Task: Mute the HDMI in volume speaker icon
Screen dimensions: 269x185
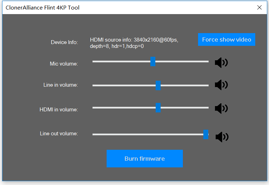Action: click(221, 109)
